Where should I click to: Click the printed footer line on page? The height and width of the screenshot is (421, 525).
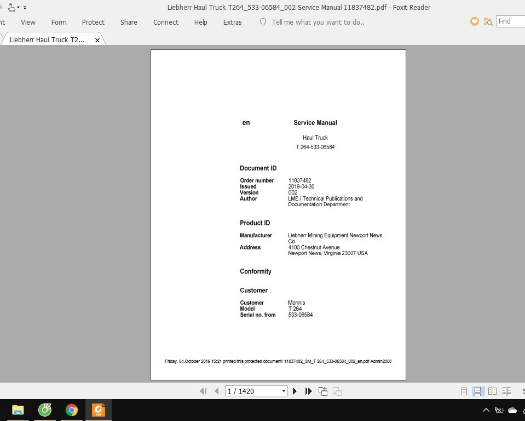pyautogui.click(x=278, y=361)
